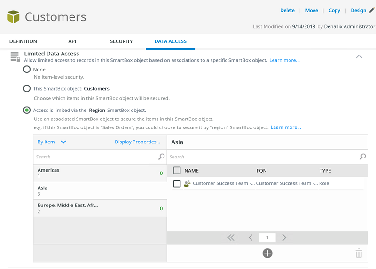376x269 pixels.
Task: Select 'This SmartBox object: Customers' radio
Action: click(x=27, y=88)
